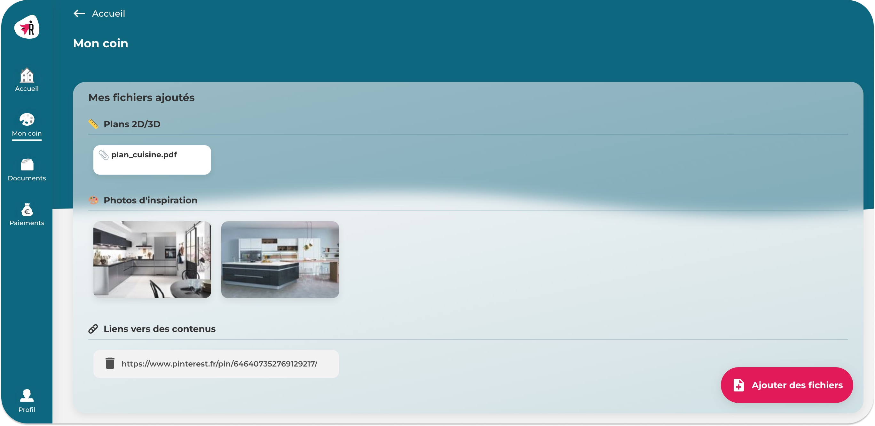The image size is (875, 426).
Task: Go back to Accueil via top link
Action: point(108,13)
